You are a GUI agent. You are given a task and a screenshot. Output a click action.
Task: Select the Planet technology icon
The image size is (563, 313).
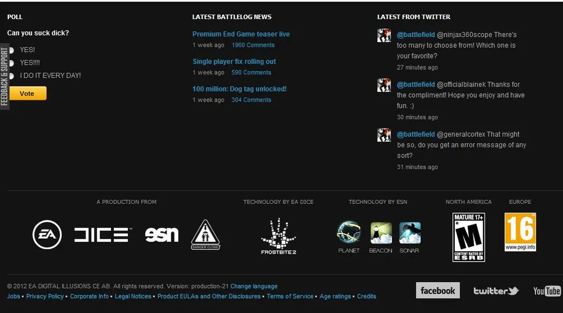[348, 233]
